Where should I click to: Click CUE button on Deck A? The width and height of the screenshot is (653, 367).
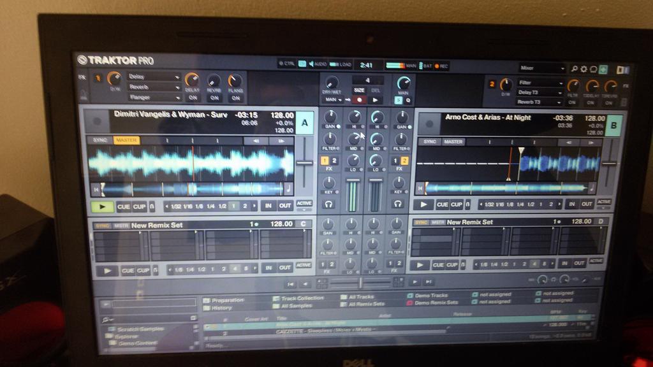click(123, 206)
